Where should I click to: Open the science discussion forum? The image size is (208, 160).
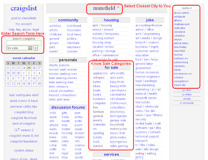(80, 145)
